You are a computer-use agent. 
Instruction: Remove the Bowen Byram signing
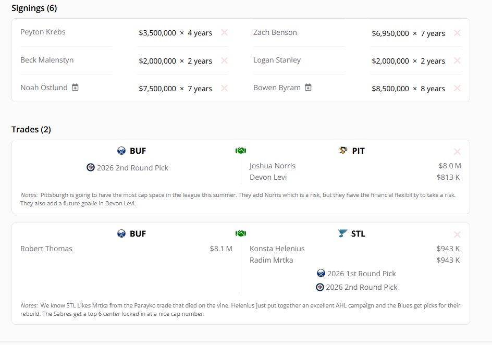(457, 88)
